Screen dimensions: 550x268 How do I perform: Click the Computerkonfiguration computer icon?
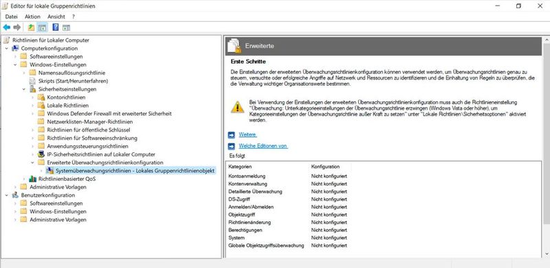(15, 48)
